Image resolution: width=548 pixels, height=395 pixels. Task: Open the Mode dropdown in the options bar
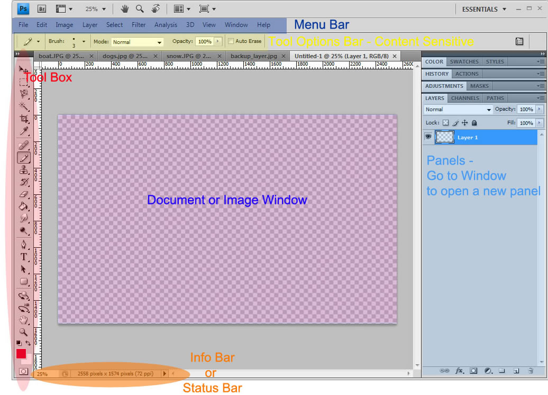[x=138, y=42]
